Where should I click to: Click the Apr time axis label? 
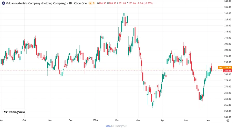[163, 120]
